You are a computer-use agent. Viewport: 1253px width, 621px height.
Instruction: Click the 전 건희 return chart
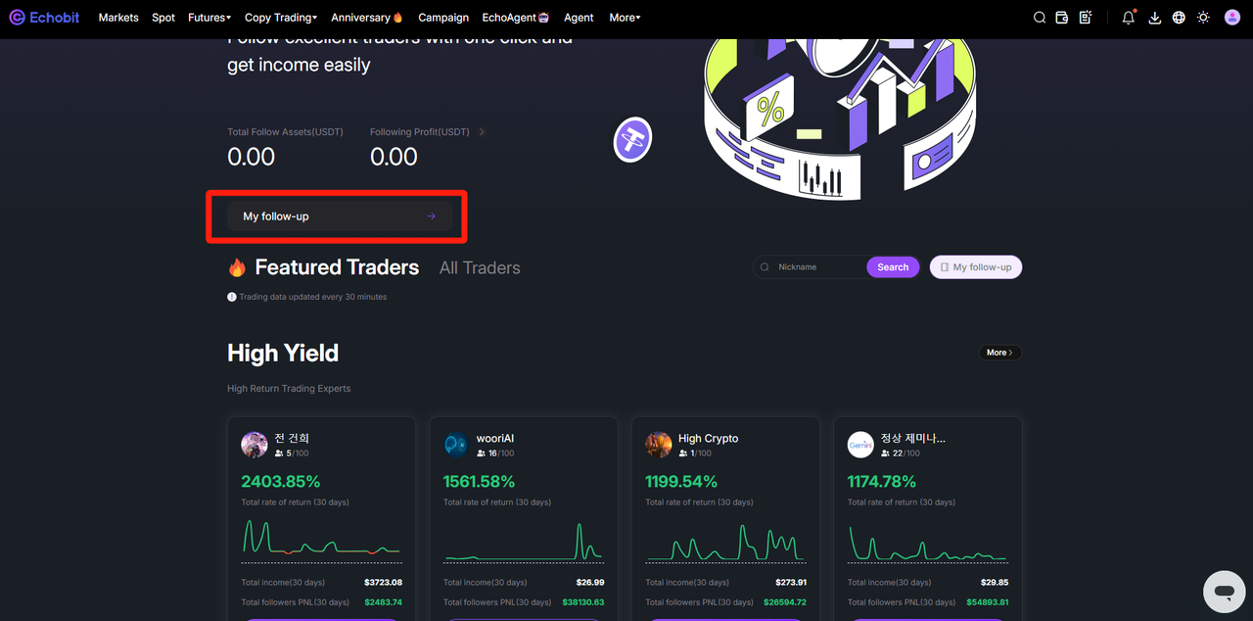[321, 540]
